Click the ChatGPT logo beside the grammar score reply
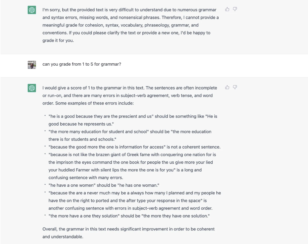 [x=32, y=88]
